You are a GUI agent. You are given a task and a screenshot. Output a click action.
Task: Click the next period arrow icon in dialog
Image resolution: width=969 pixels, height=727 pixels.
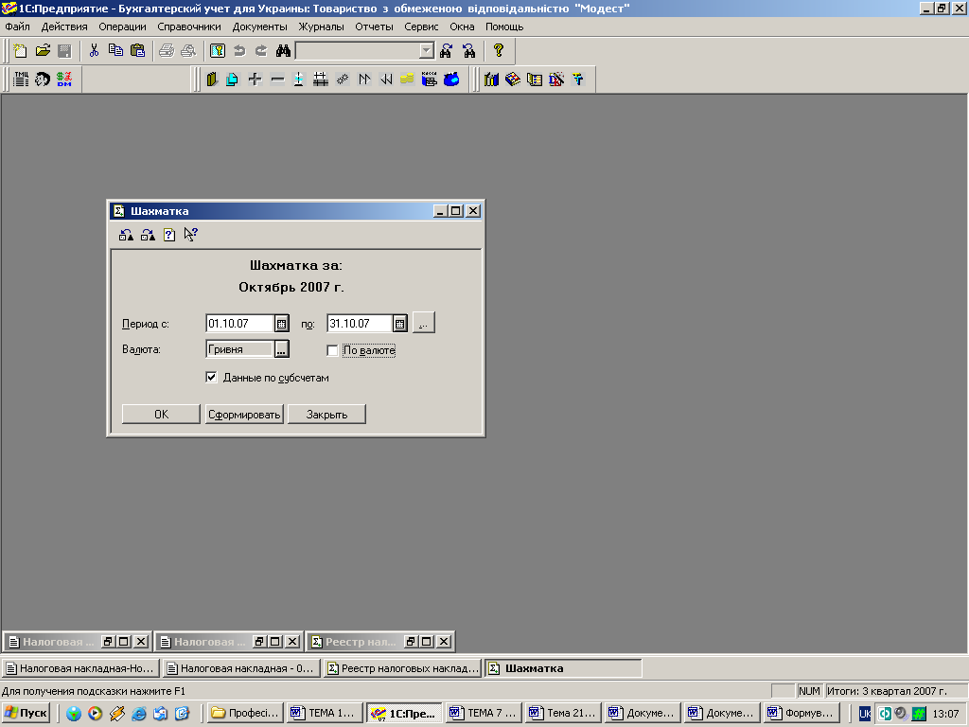point(148,235)
